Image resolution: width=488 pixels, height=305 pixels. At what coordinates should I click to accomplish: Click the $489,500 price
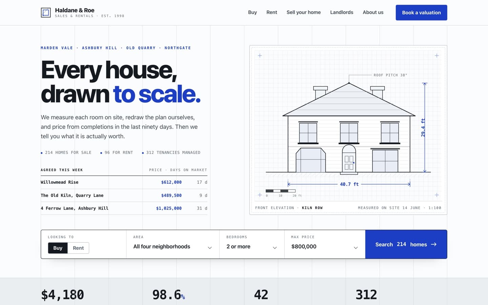(171, 196)
